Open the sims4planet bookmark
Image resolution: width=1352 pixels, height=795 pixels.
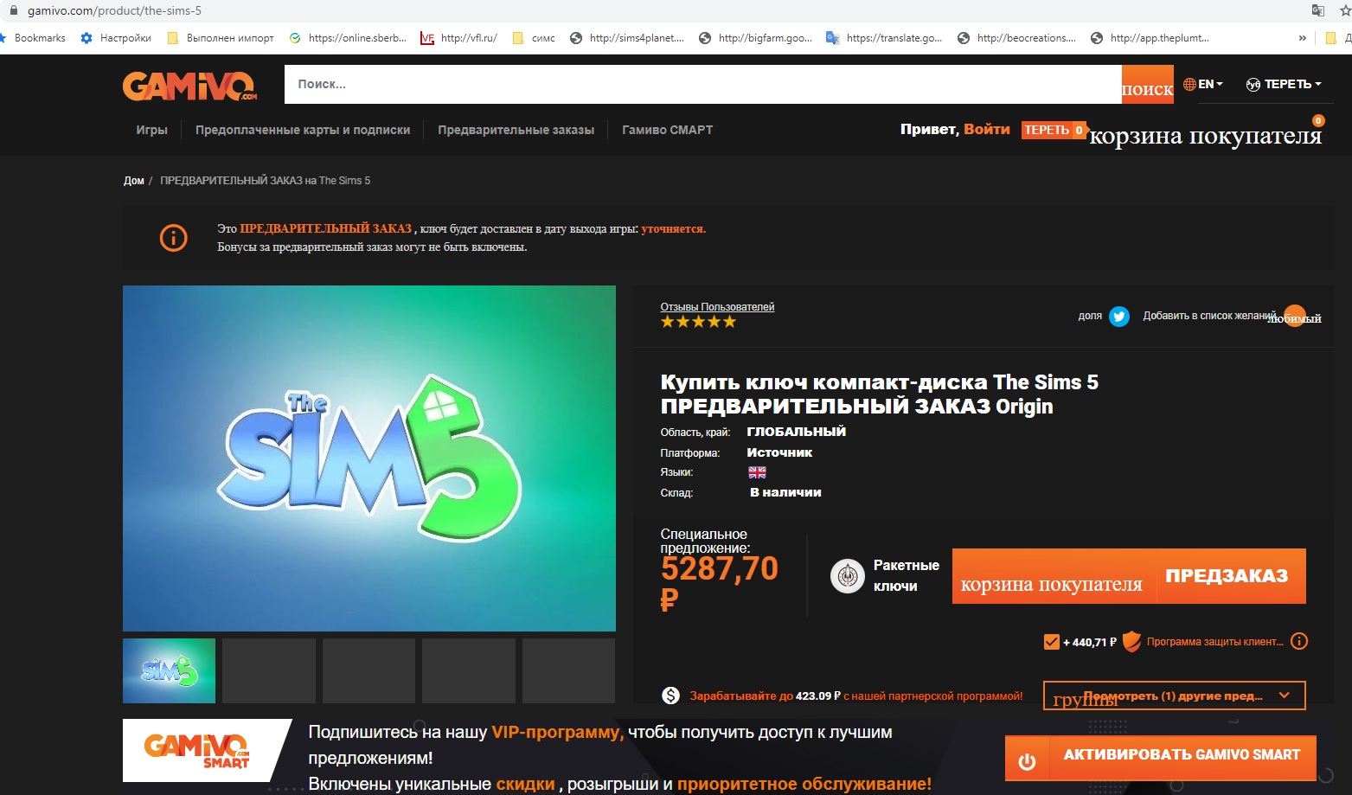tap(627, 38)
